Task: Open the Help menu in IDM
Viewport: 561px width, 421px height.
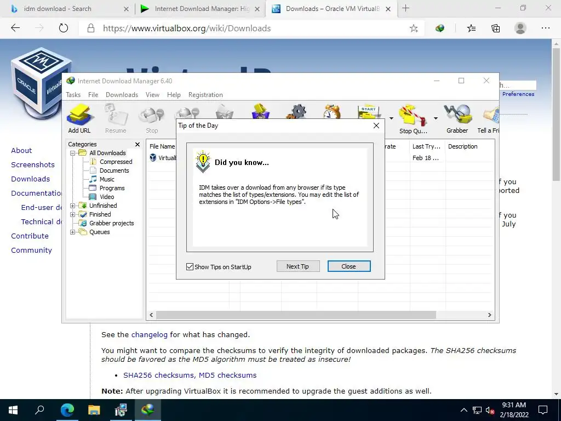Action: click(x=174, y=95)
